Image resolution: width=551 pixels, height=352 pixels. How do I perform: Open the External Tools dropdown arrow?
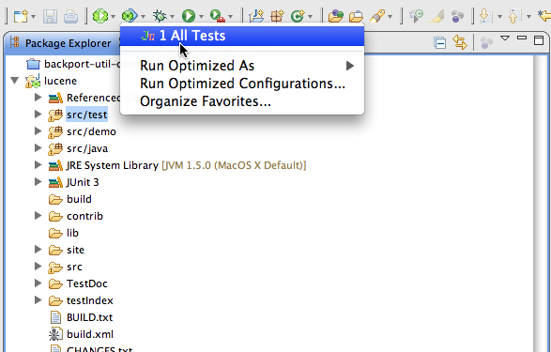tap(230, 17)
